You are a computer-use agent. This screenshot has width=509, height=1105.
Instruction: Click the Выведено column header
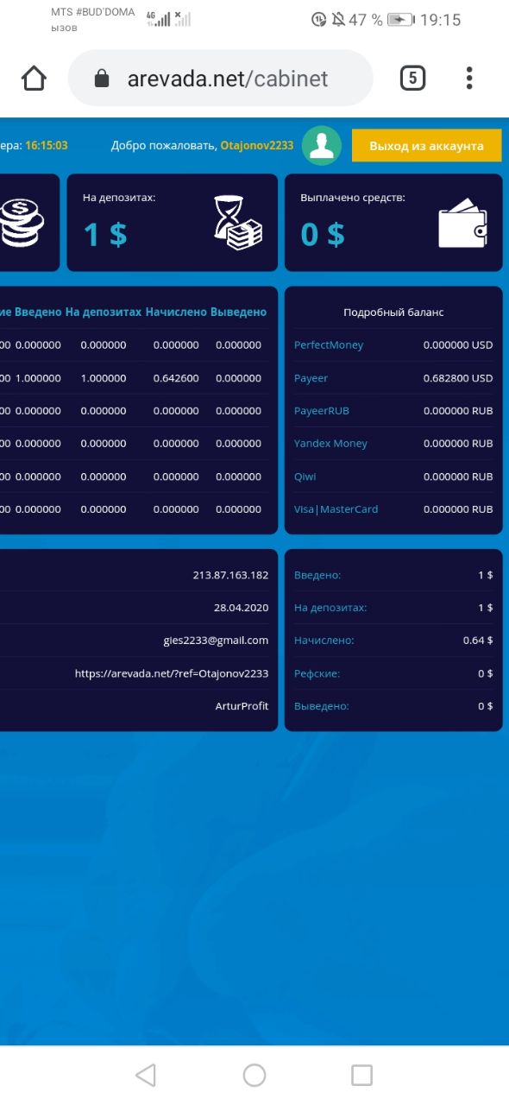(x=239, y=312)
